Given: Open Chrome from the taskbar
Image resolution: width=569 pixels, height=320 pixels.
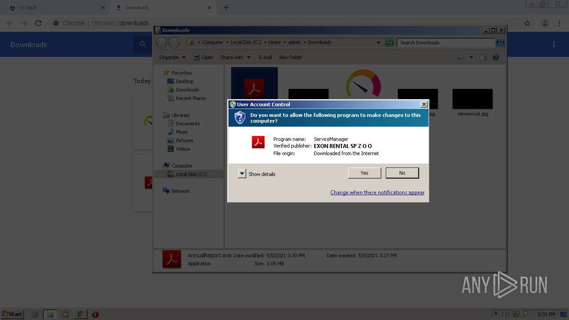Looking at the screenshot, I should (x=80, y=314).
